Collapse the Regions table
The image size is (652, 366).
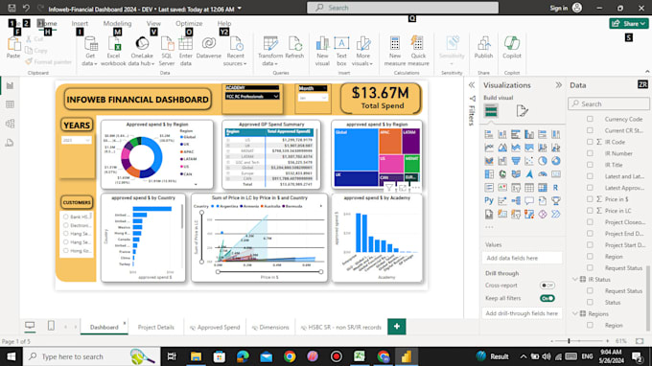click(575, 313)
